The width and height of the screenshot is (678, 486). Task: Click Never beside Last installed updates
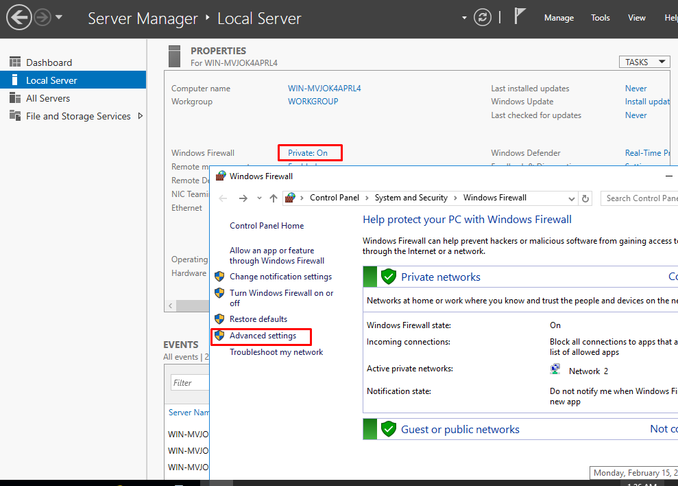click(635, 89)
